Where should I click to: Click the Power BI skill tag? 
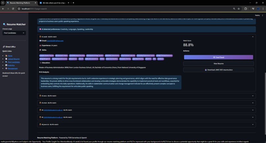pyautogui.click(x=81, y=59)
